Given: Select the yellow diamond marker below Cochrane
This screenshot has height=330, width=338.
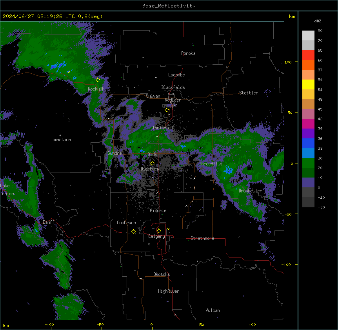Looking at the screenshot, I should [x=133, y=231].
